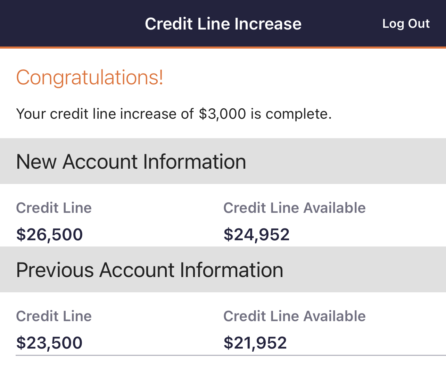
Task: Select the Previous Account Information section header
Action: coord(149,270)
